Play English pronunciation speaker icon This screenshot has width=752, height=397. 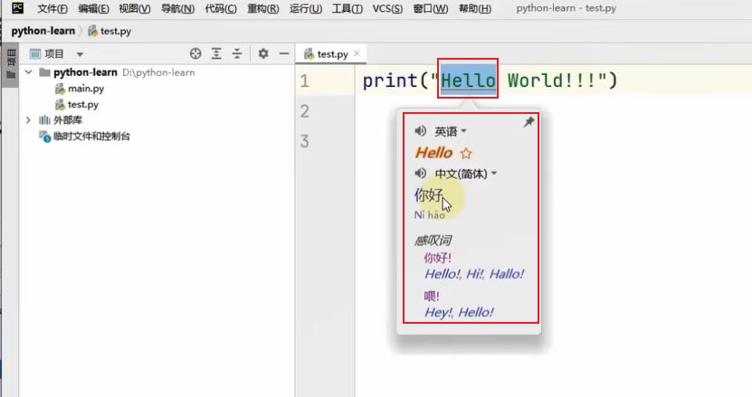(x=421, y=131)
